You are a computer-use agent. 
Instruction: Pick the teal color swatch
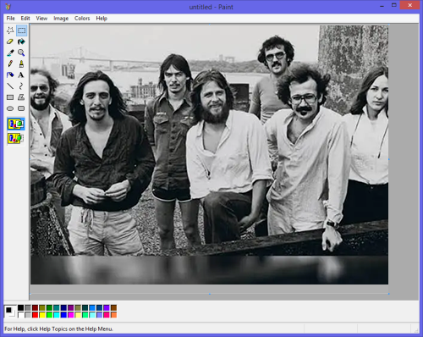point(57,307)
